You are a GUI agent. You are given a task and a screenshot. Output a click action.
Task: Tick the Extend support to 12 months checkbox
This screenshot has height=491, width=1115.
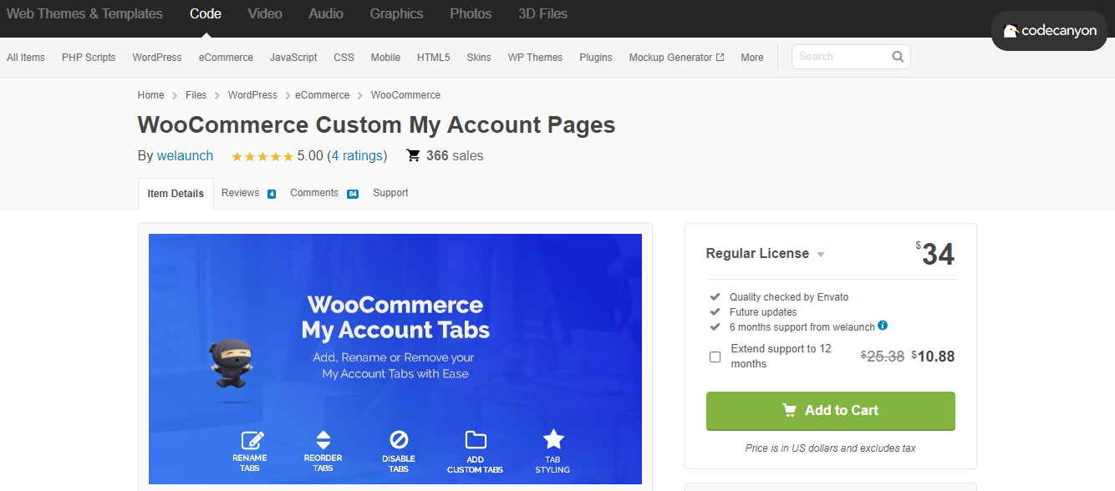(715, 357)
